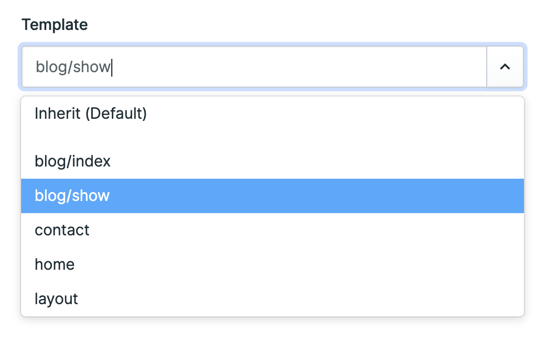Close the suggestion list using the caret button
The image size is (544, 343).
click(505, 67)
